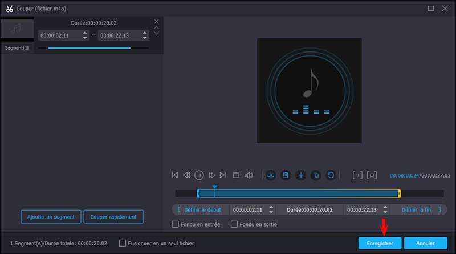Skip to the previous frame icon
This screenshot has height=254, width=456.
coord(186,175)
